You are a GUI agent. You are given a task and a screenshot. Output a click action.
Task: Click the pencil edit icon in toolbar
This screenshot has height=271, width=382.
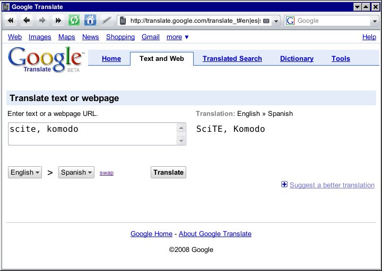tap(107, 21)
